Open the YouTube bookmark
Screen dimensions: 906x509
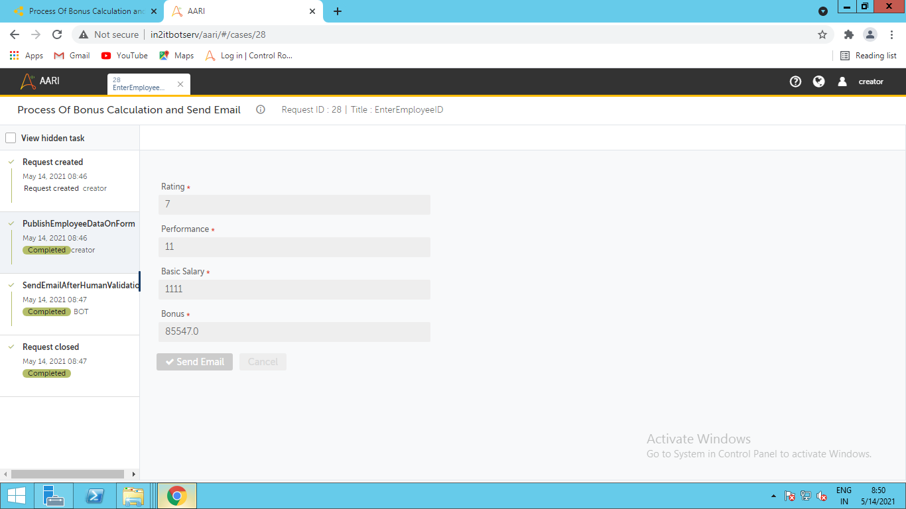(124, 56)
